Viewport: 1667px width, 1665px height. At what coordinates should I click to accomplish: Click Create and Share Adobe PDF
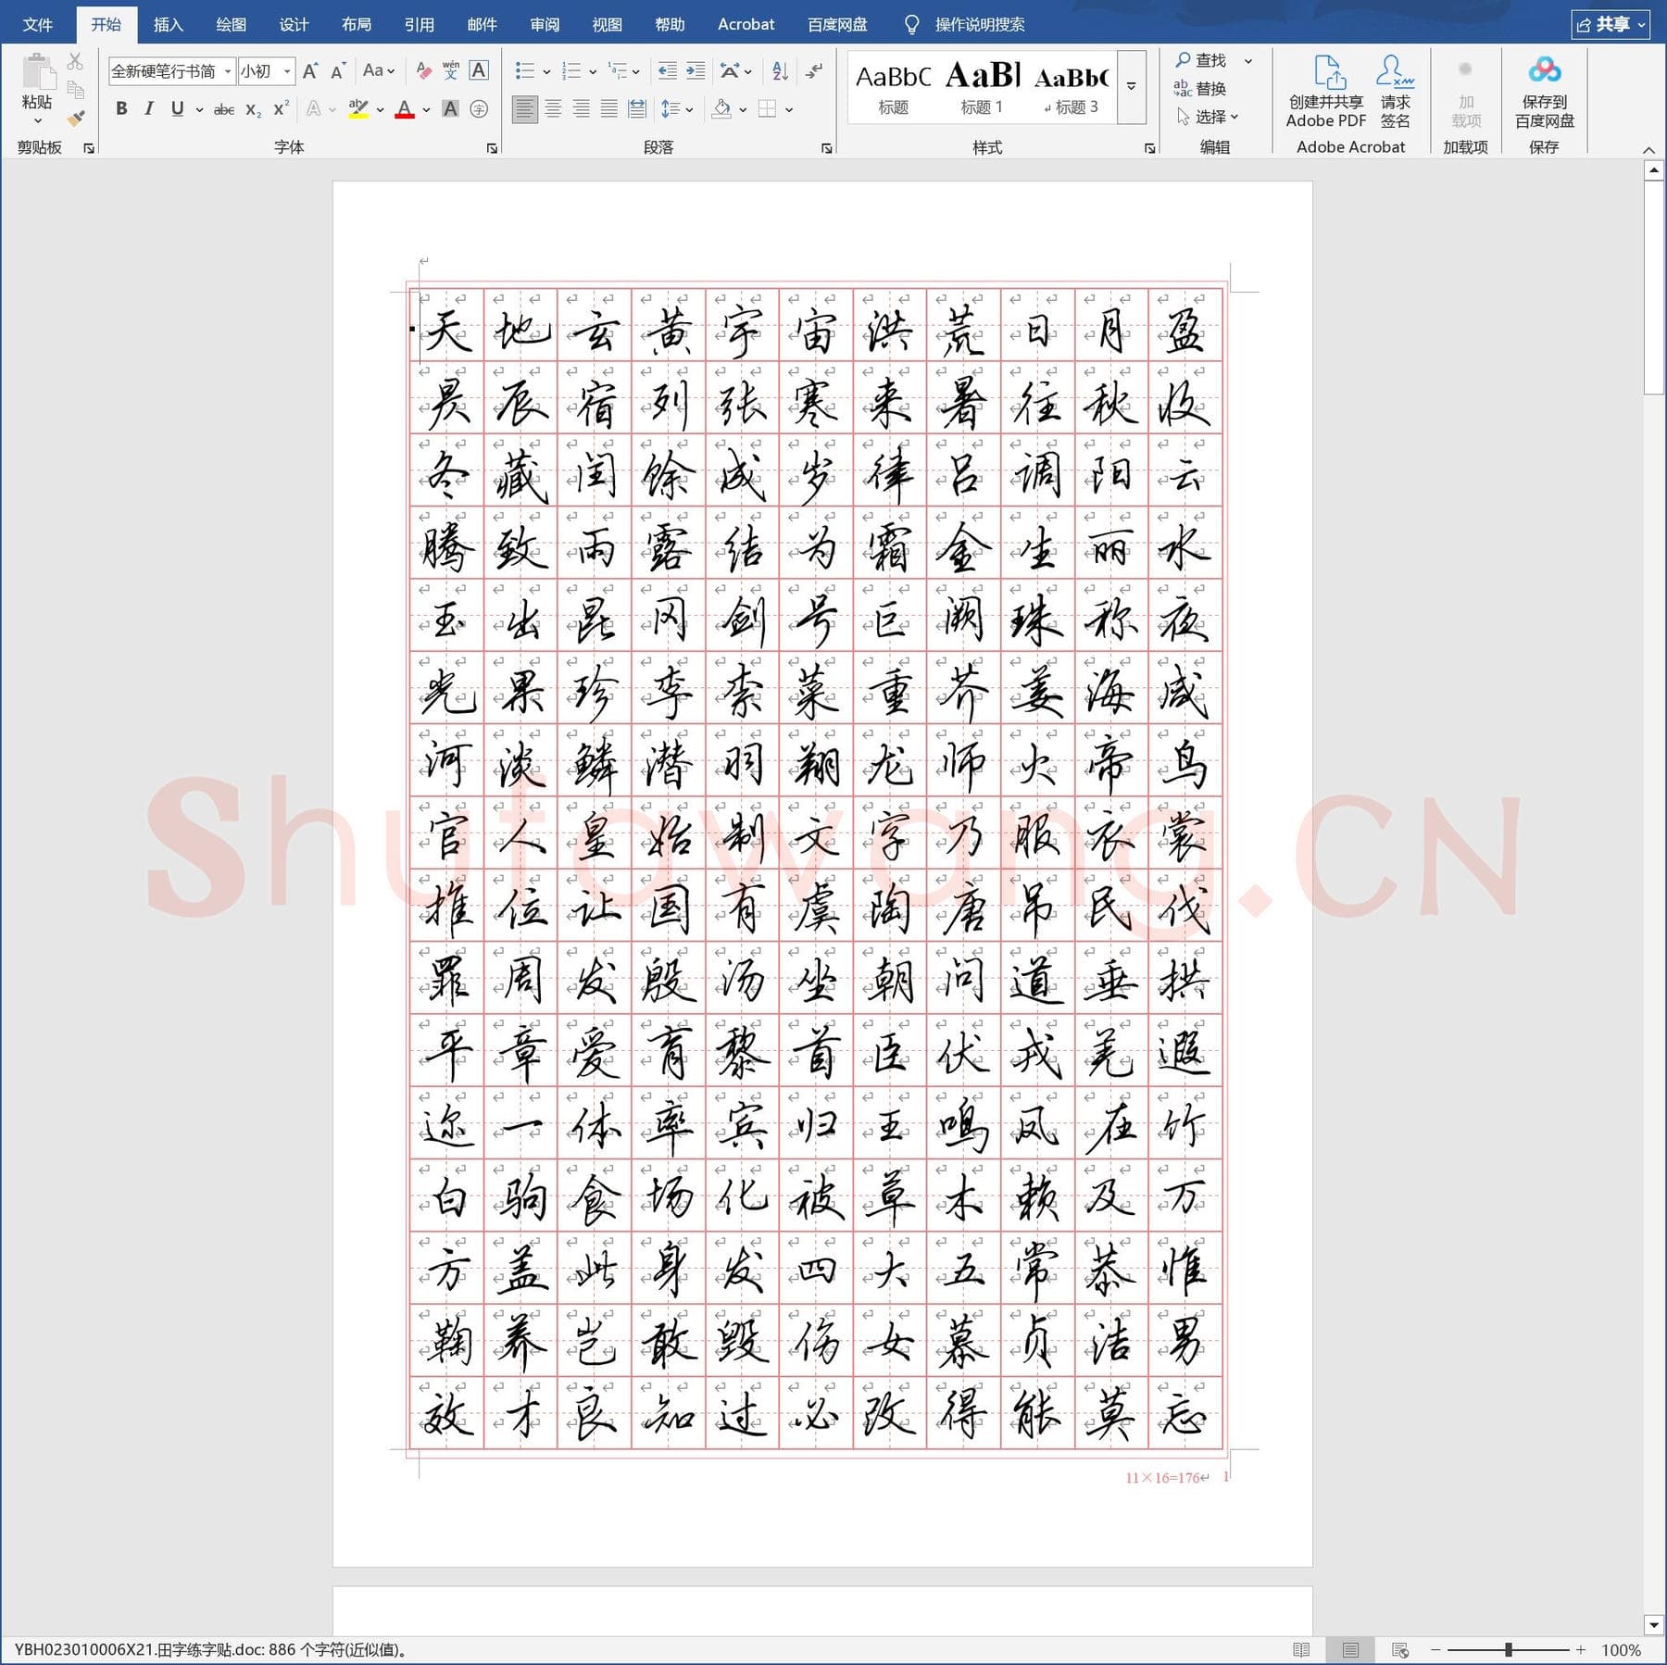[x=1326, y=91]
